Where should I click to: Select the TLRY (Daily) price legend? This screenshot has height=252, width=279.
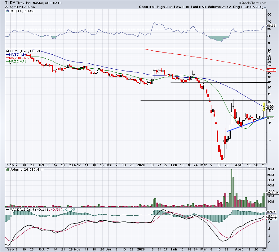point(18,50)
